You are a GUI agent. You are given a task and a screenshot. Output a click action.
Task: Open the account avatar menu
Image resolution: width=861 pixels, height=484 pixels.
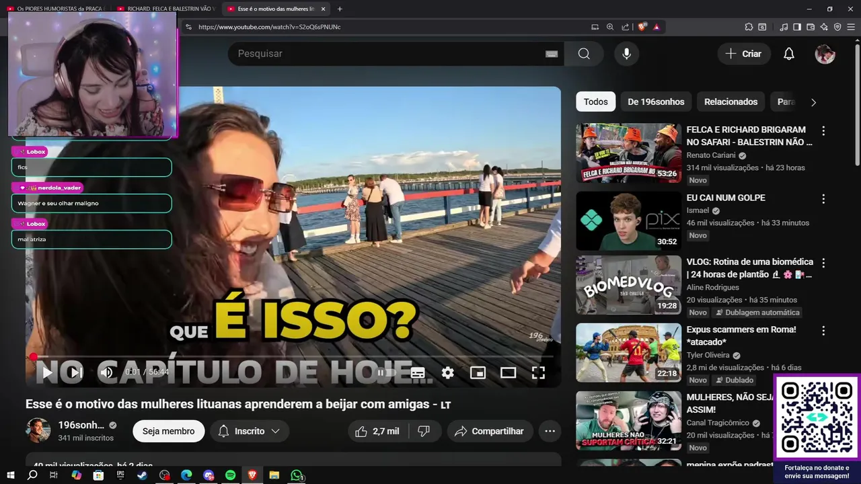coord(825,54)
